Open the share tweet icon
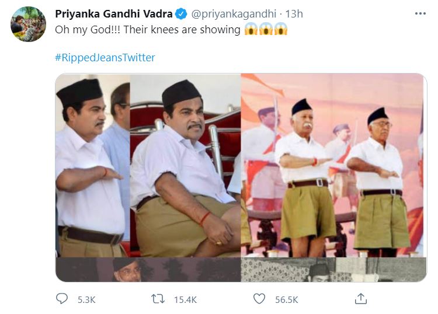 pyautogui.click(x=361, y=299)
